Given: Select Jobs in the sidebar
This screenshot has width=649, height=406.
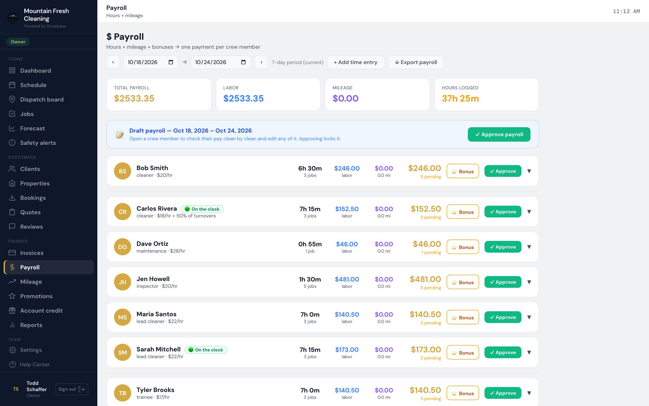Looking at the screenshot, I should (49, 114).
